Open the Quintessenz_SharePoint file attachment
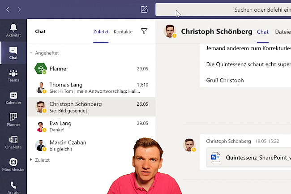 click(x=248, y=157)
